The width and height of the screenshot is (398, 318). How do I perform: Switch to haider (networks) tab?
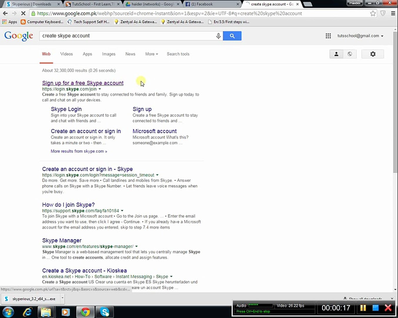pyautogui.click(x=152, y=4)
